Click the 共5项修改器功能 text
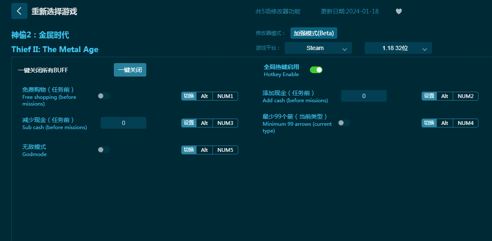The image size is (492, 241). coord(278,12)
